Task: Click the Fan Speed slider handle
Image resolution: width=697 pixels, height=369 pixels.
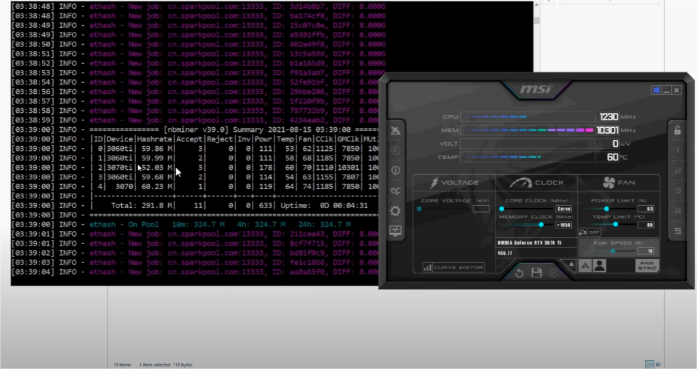Action: pos(613,251)
